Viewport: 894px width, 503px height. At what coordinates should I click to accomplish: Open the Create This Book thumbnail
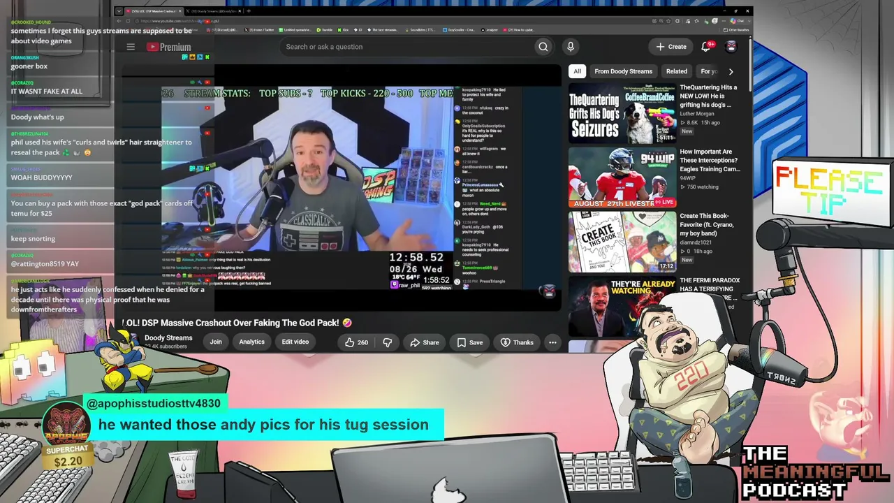pos(622,242)
